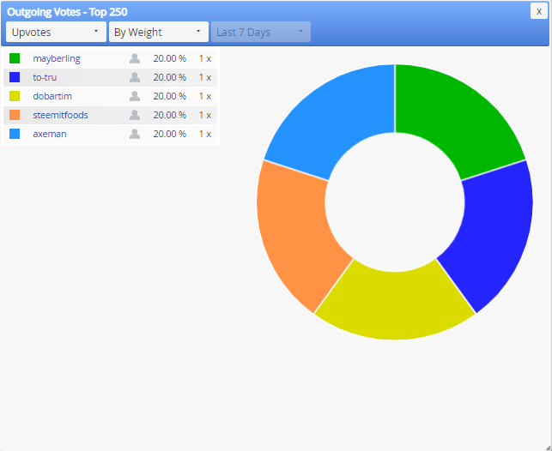Click the user icon beside to-tru
Image resolution: width=552 pixels, height=451 pixels.
(135, 77)
